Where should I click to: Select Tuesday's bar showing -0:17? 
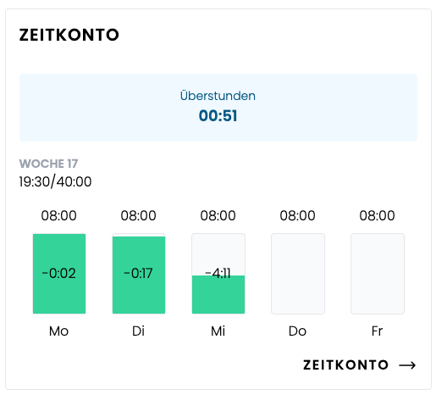click(139, 274)
